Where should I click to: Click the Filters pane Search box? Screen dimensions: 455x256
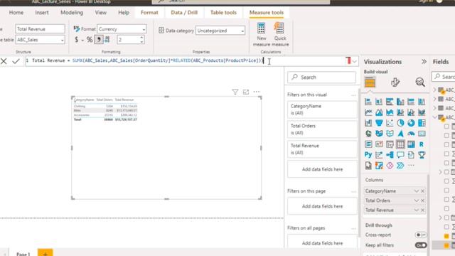(x=322, y=78)
